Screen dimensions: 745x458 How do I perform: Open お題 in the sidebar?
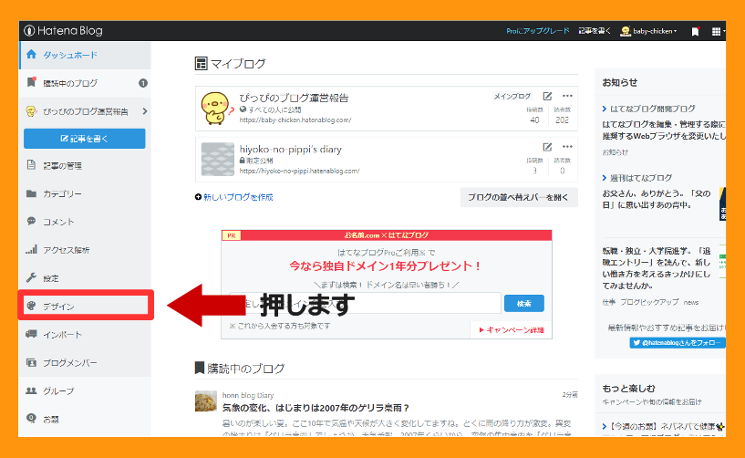(x=85, y=419)
